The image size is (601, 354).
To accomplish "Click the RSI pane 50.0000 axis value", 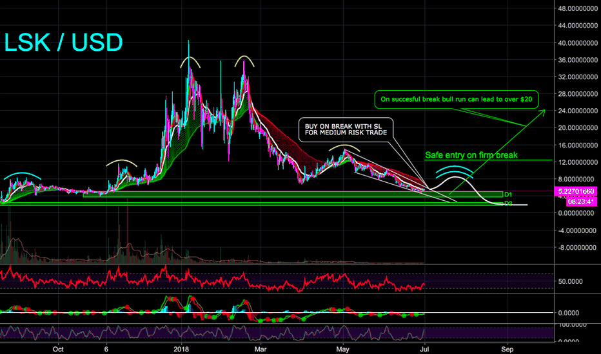I will (570, 281).
